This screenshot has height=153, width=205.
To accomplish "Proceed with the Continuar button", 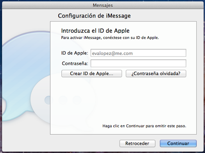I will coord(178,144).
